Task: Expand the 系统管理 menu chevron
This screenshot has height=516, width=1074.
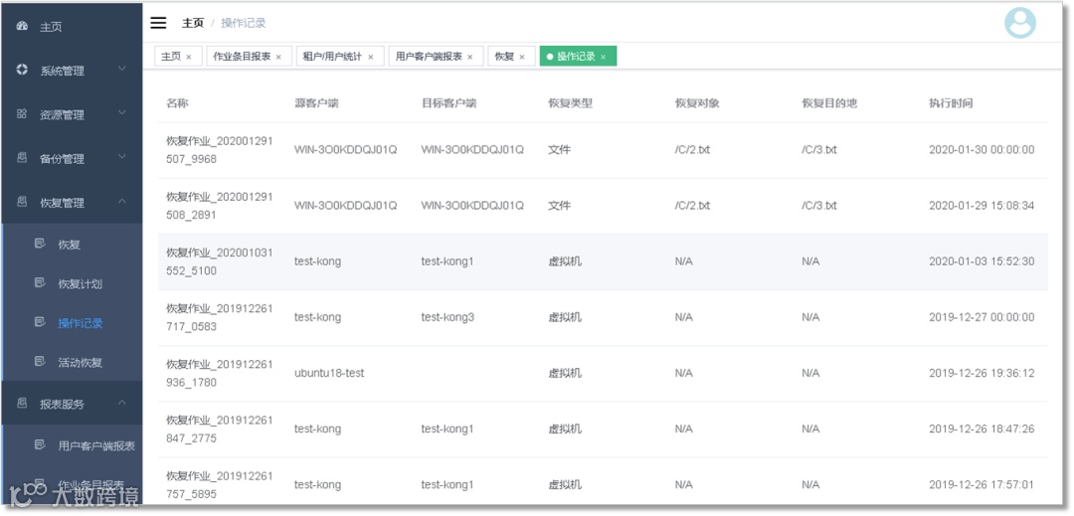Action: click(122, 70)
